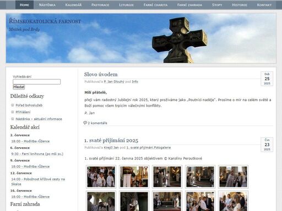Image resolution: width=282 pixels, height=211 pixels.
Task: Open the 2 komentáře link
Action: (97, 123)
